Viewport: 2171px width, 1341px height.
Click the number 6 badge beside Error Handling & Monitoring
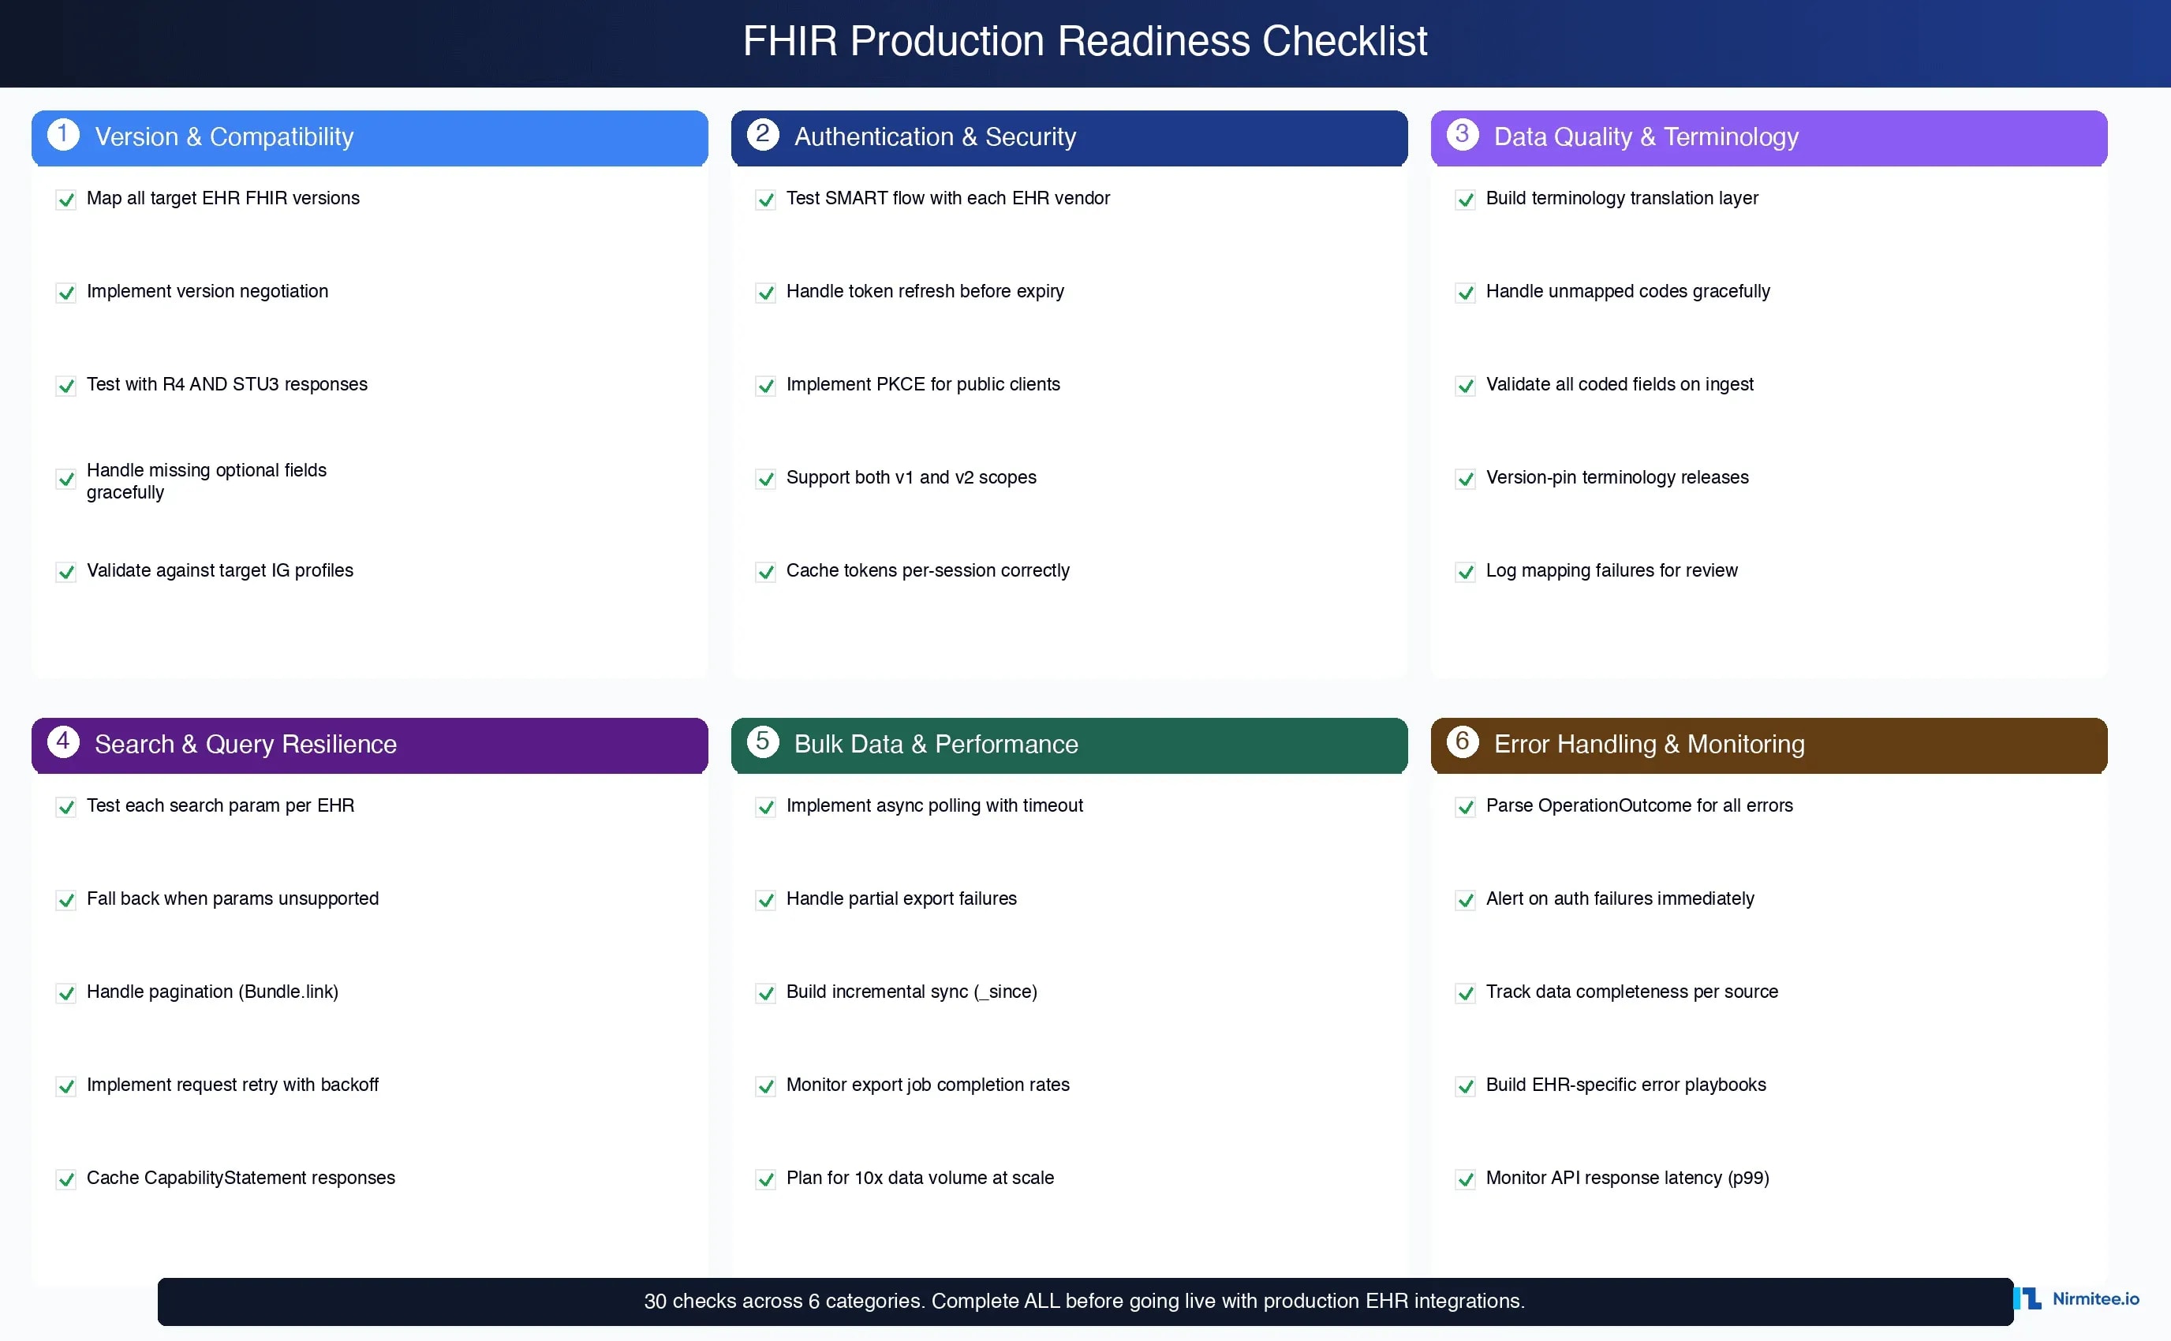[1463, 742]
